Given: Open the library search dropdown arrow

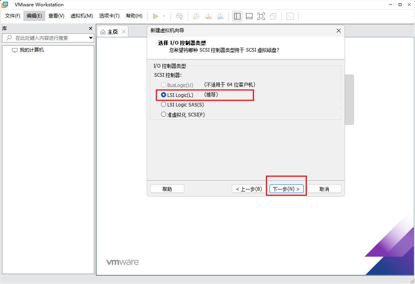Looking at the screenshot, I should pyautogui.click(x=91, y=38).
